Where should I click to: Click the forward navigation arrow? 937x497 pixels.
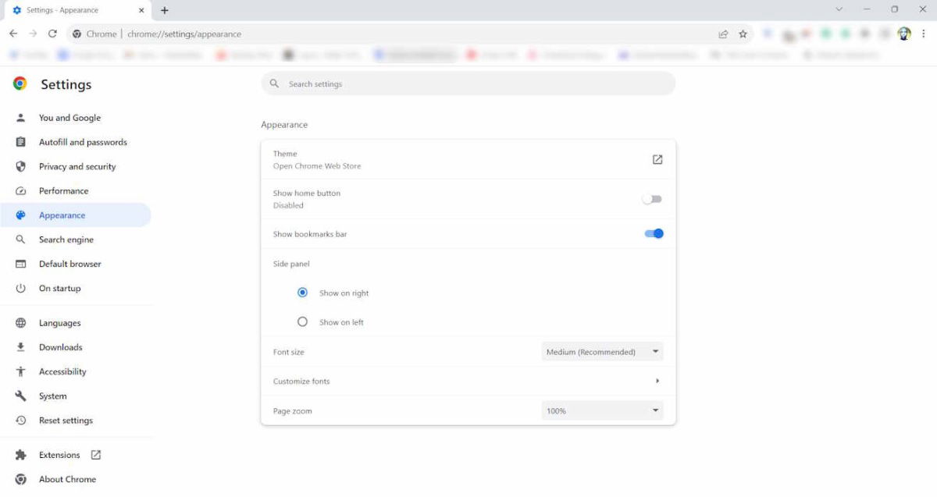(x=33, y=34)
